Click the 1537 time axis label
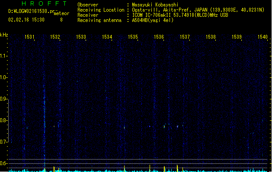The height and width of the screenshot is (172, 272). coord(185,37)
